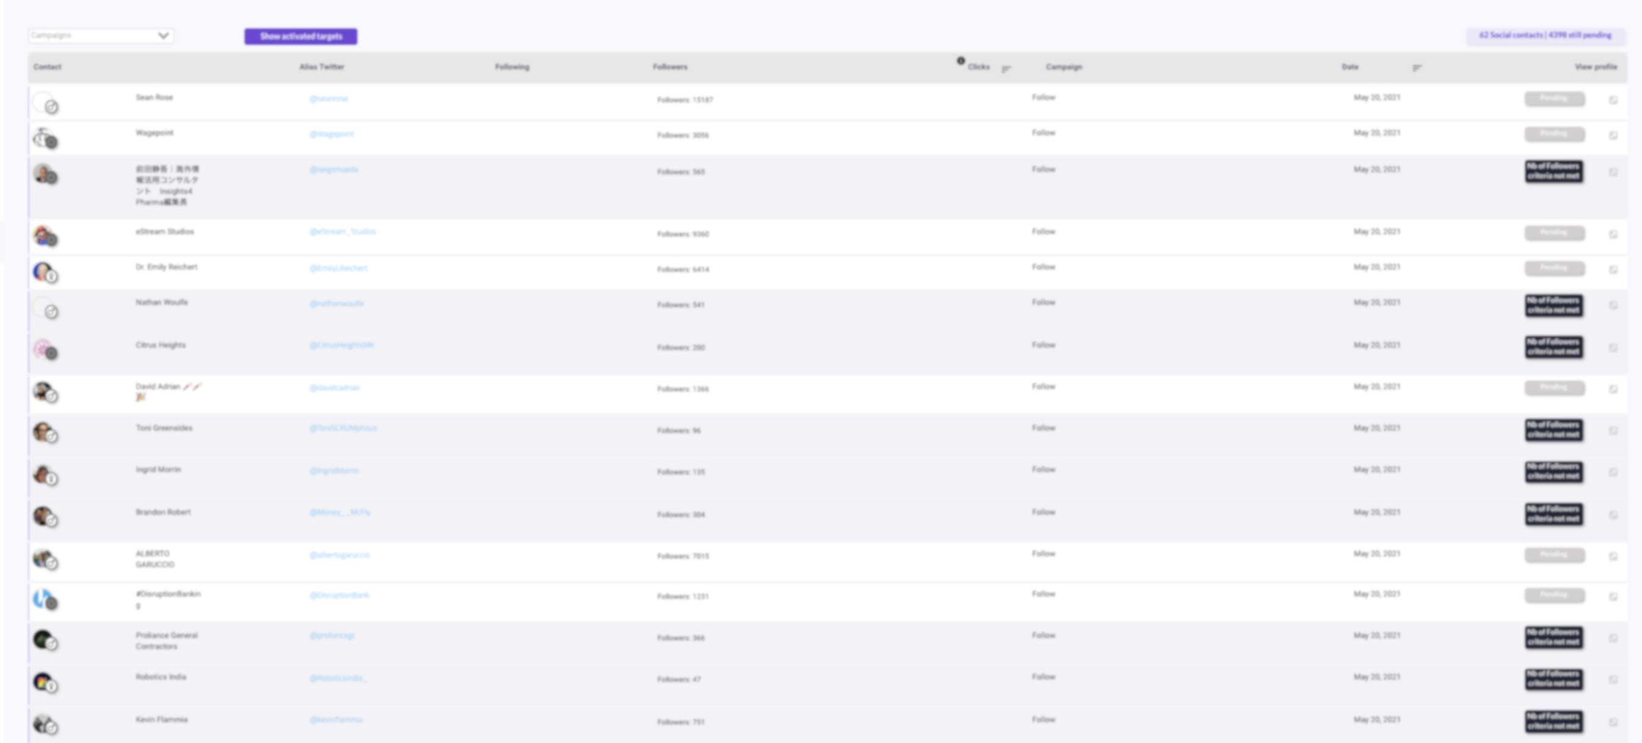Click Show activated targets button
The image size is (1642, 743).
click(x=301, y=37)
